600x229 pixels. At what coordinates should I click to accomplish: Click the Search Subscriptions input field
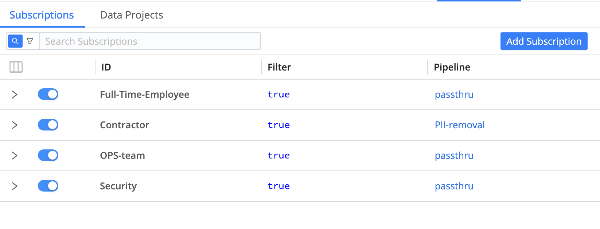(150, 41)
